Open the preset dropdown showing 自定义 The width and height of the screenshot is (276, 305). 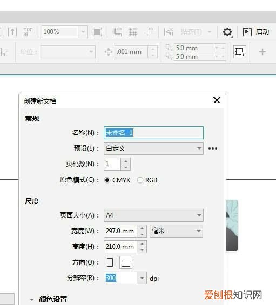click(153, 148)
